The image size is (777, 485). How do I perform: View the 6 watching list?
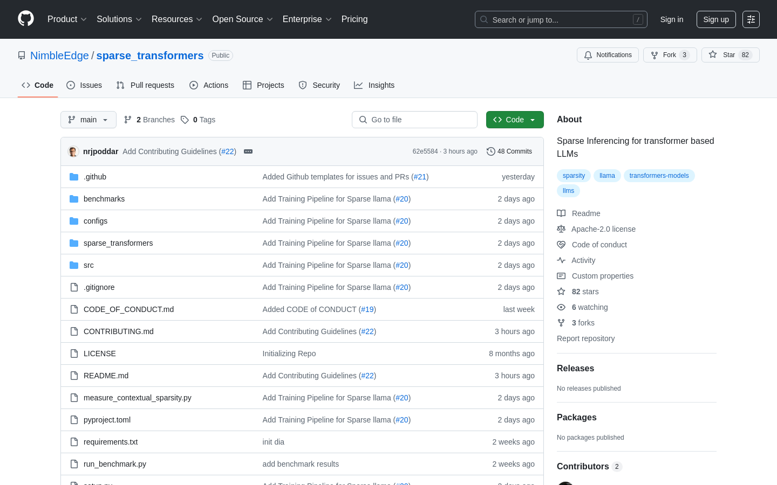click(582, 307)
